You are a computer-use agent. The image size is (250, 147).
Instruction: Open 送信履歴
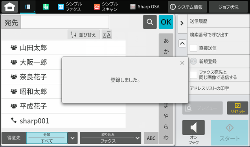[x=219, y=21]
